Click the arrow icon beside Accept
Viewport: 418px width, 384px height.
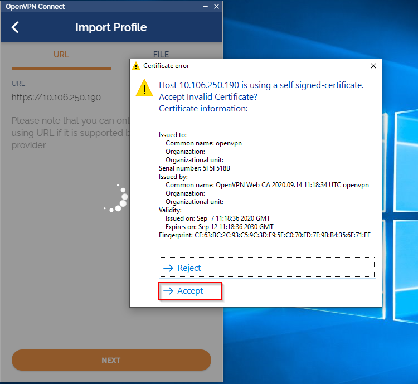pos(168,291)
